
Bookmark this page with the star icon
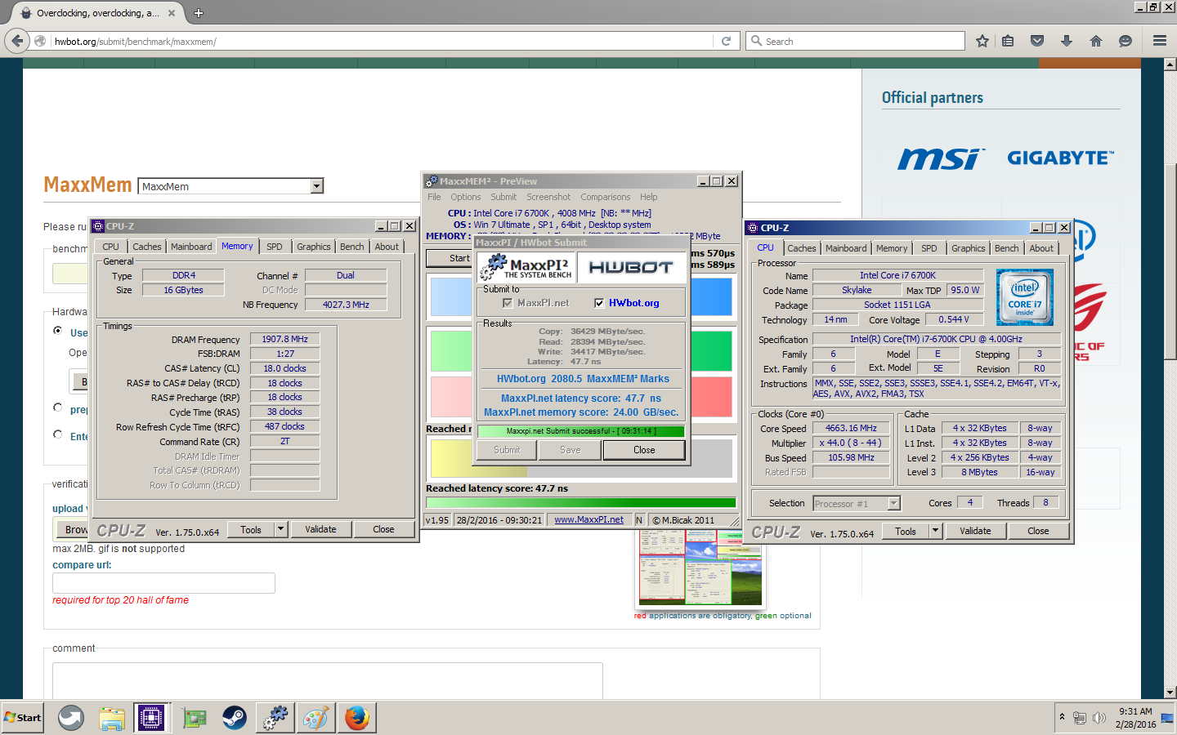point(982,41)
